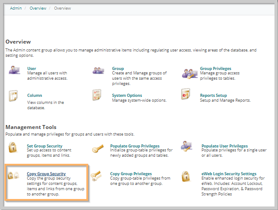This screenshot has width=278, height=210.
Task: Open the Copy Group Security link
Action: tap(46, 173)
